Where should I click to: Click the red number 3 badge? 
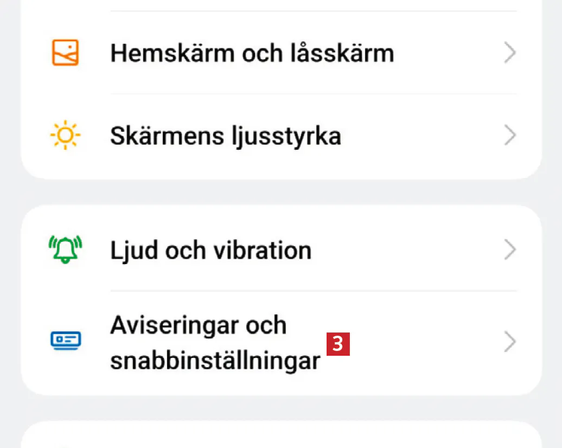tap(338, 344)
